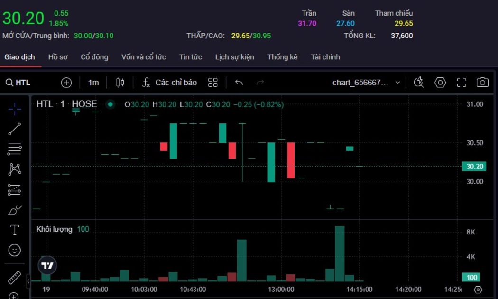Image resolution: width=498 pixels, height=299 pixels.
Task: Collapse the left drawing toolbar
Action: [28, 281]
